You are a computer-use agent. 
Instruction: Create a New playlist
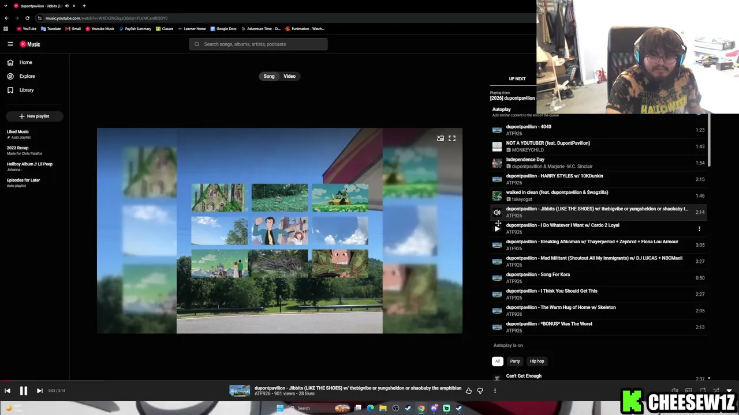pyautogui.click(x=34, y=116)
